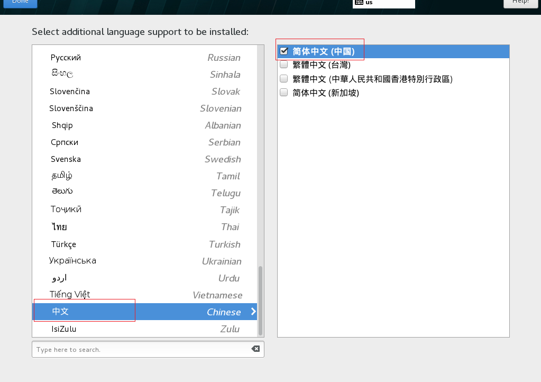Select Українська (Ukrainian)
The width and height of the screenshot is (541, 382).
[145, 261]
